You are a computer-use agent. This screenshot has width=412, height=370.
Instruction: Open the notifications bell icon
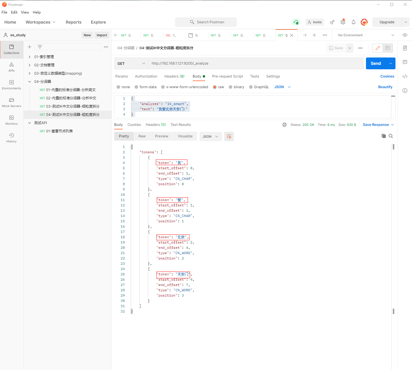(353, 22)
